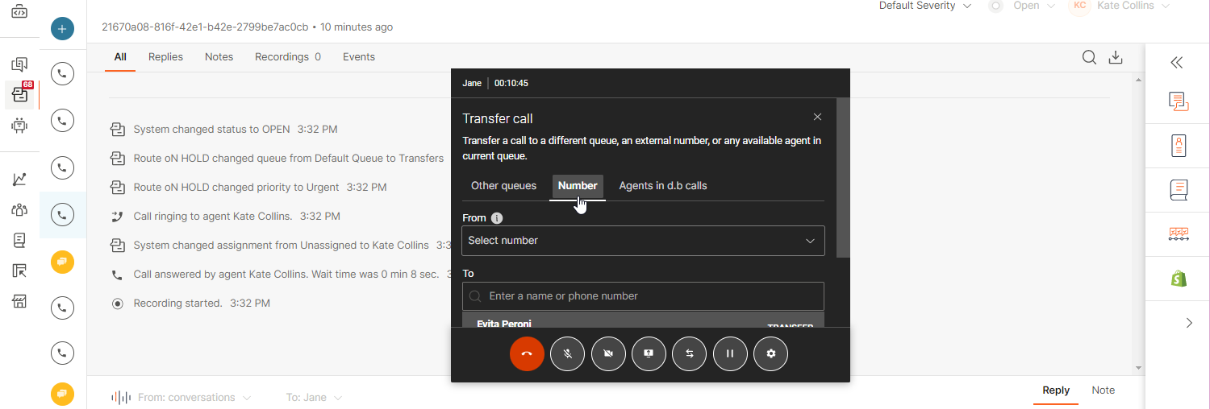1210x409 pixels.
Task: Click the name or phone number field
Action: point(643,296)
